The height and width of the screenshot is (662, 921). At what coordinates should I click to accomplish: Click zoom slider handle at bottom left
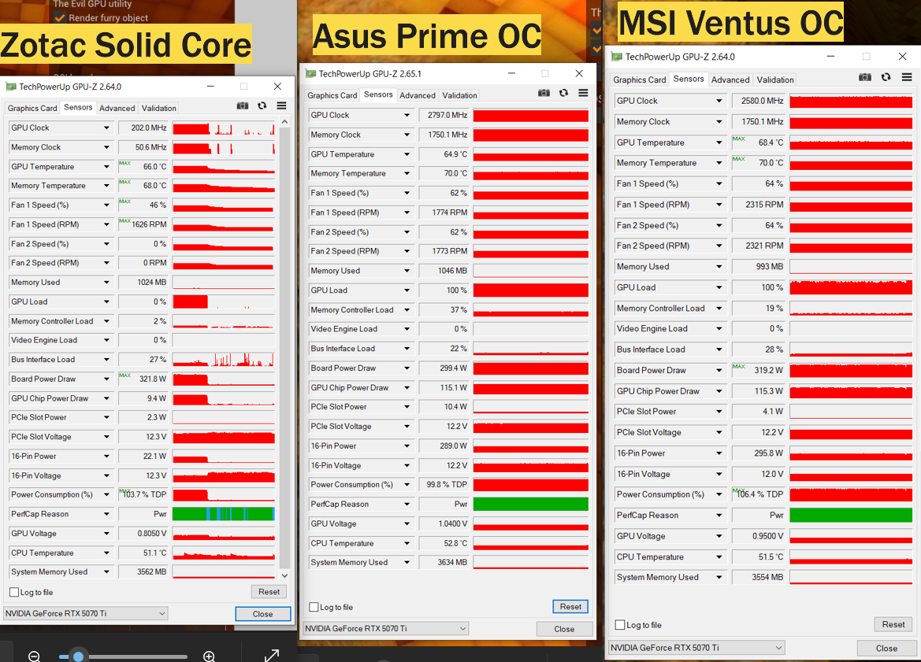[x=77, y=656]
